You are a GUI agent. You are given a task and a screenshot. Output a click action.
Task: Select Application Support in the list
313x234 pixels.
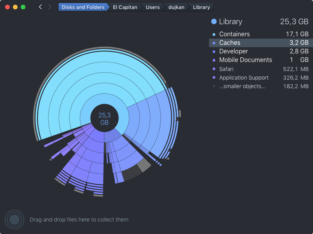pos(244,78)
